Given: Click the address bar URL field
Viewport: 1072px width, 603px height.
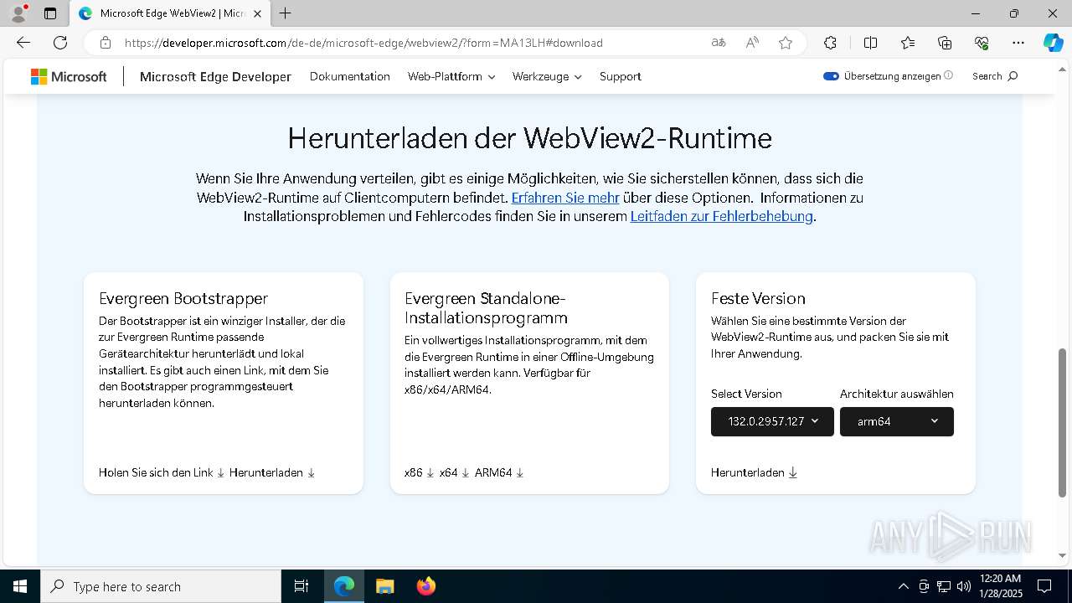Looking at the screenshot, I should [363, 43].
